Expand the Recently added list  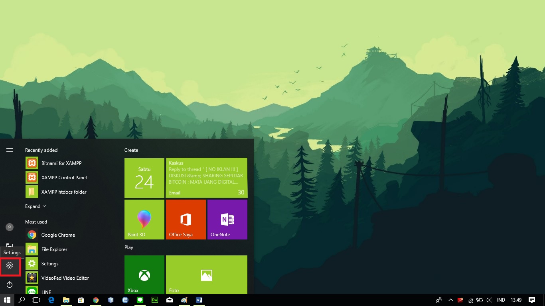36,206
